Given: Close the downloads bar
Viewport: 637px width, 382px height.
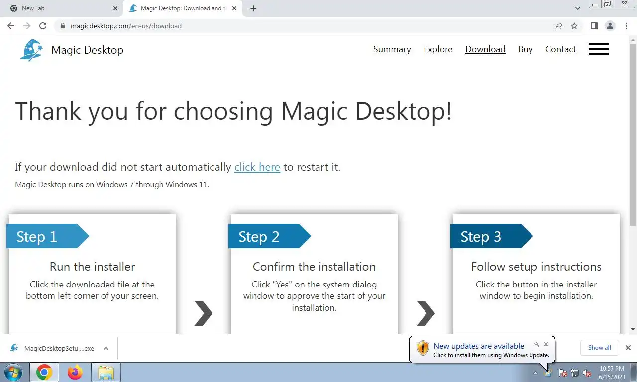Looking at the screenshot, I should pos(628,348).
